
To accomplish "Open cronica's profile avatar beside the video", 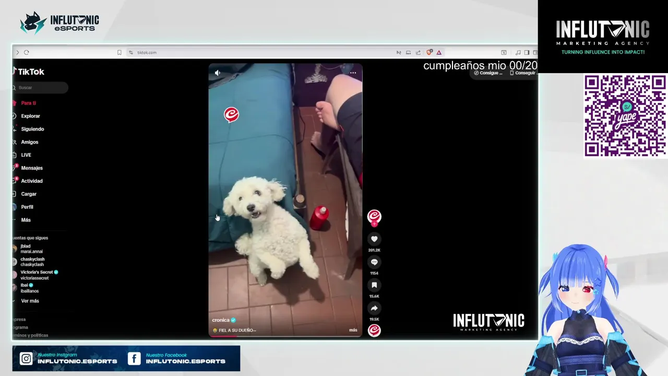I will click(374, 216).
